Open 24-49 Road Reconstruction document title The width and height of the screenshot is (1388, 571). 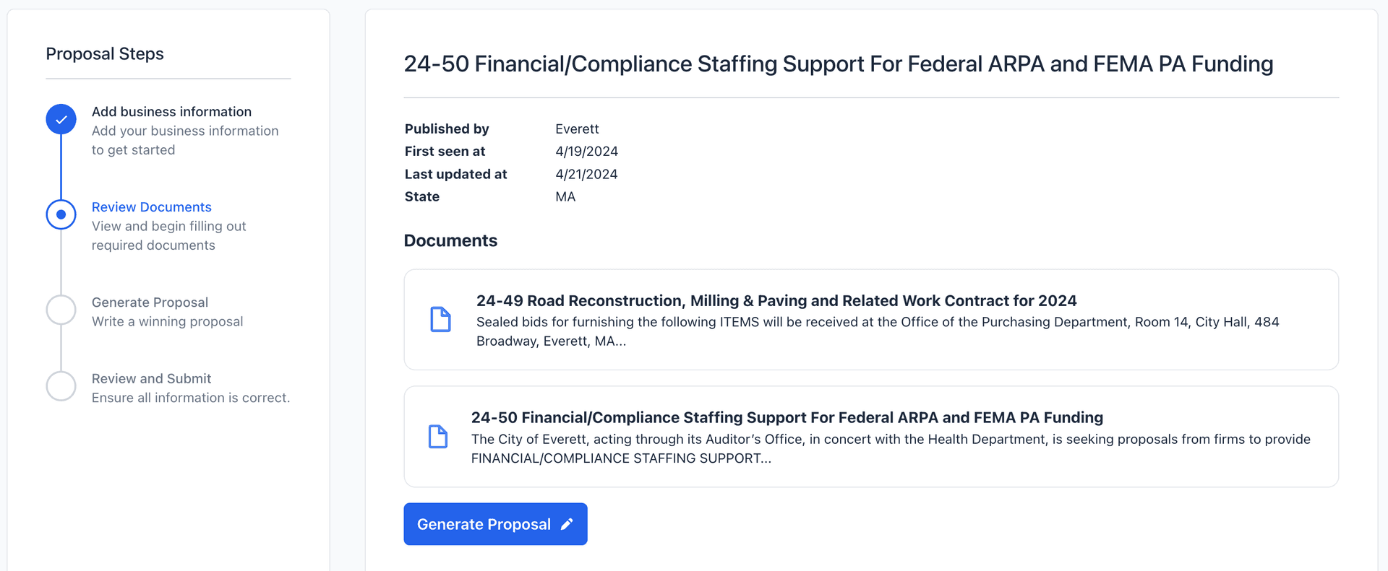[x=776, y=300]
